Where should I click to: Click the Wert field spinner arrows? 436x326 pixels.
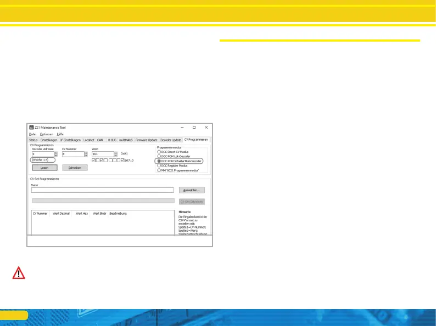coord(116,155)
